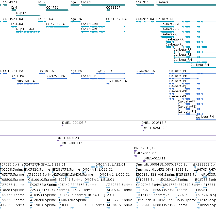The width and height of the screenshot is (216, 209).
Task: Select EST DMG5A2_1.A12.C1
Action: coord(110,165)
